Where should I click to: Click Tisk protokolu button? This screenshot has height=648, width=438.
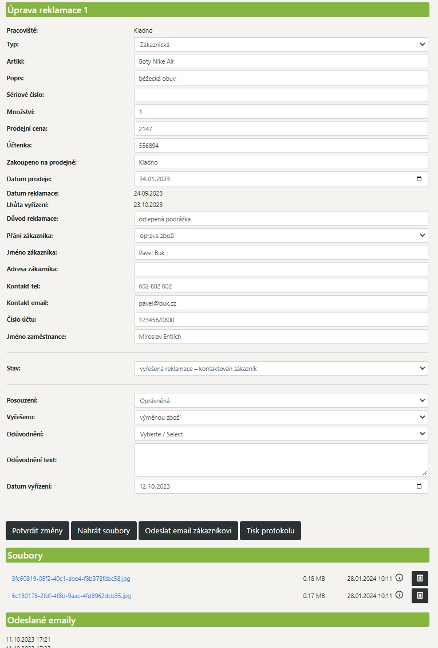tap(270, 531)
